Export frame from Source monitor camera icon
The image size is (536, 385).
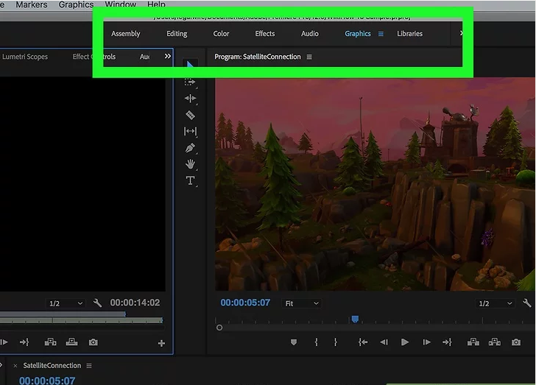(94, 342)
